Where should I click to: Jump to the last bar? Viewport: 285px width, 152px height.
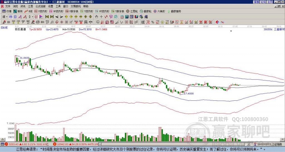pyautogui.click(x=52, y=17)
